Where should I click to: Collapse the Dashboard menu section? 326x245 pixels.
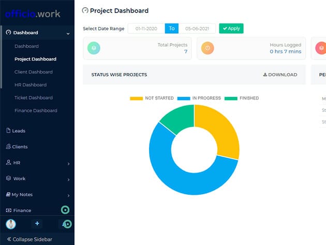click(x=68, y=33)
